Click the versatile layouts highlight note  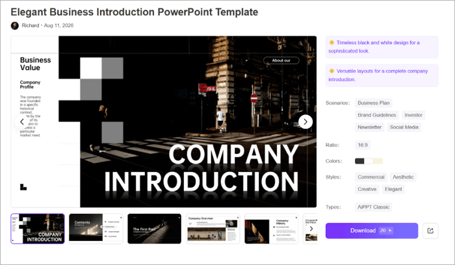click(382, 75)
